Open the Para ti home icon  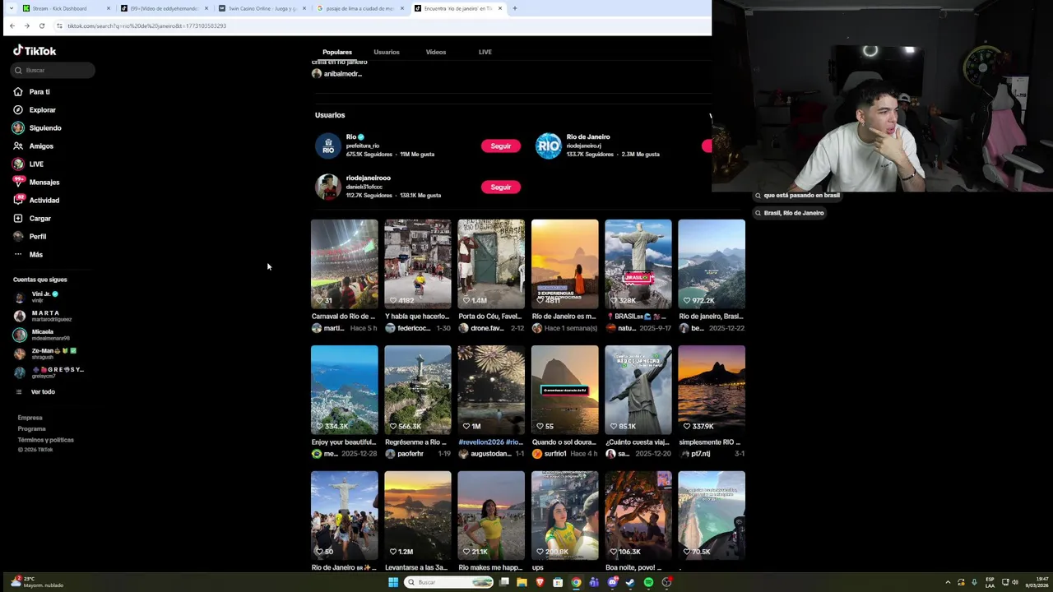tap(18, 91)
